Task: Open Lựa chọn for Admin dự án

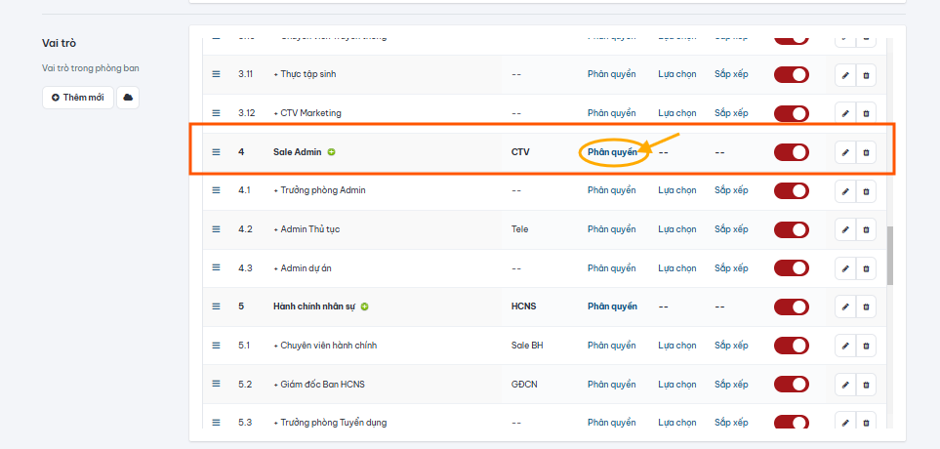Action: click(x=677, y=268)
